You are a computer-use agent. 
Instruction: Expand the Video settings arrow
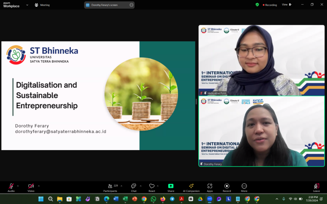(x=38, y=186)
